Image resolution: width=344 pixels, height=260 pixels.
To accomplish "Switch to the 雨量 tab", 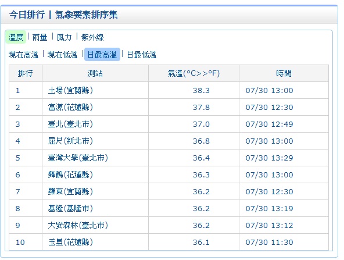I will [x=40, y=37].
